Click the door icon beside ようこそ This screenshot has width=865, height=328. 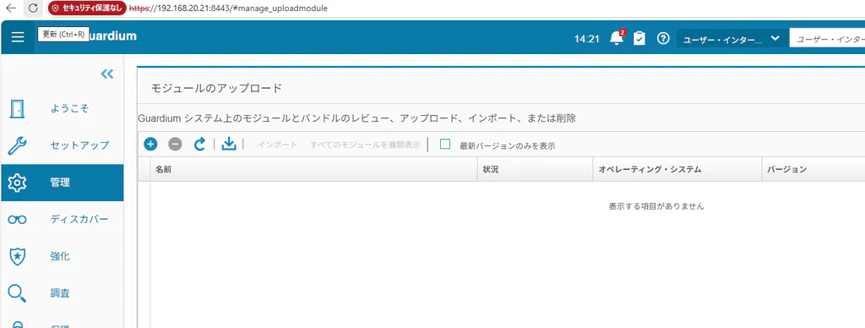click(x=17, y=109)
